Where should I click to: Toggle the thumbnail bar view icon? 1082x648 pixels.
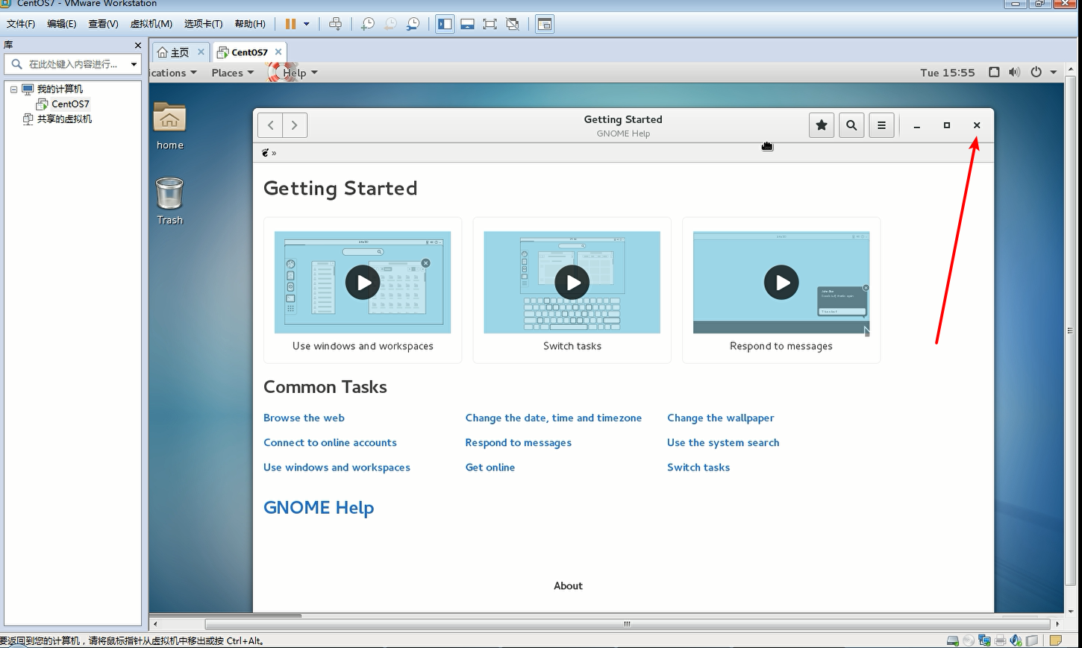click(x=467, y=24)
